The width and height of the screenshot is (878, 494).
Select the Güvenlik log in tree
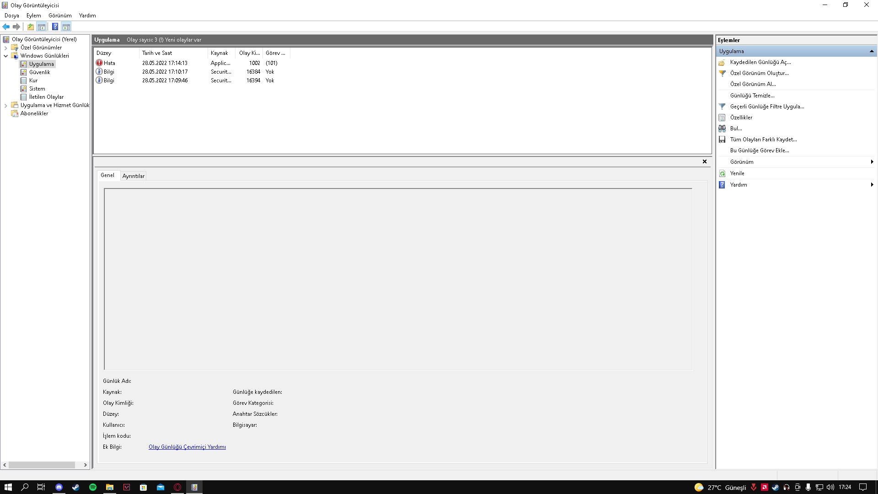pos(39,72)
